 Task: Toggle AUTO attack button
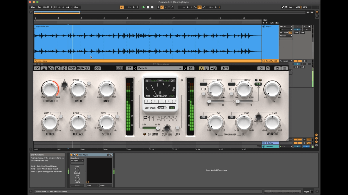click(61, 117)
